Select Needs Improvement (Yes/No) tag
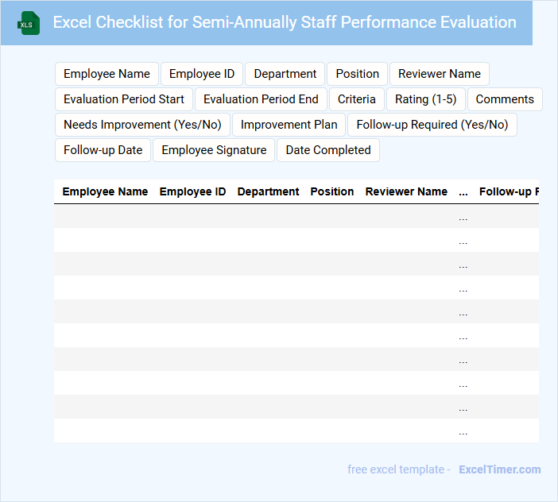This screenshot has width=558, height=502. point(142,125)
